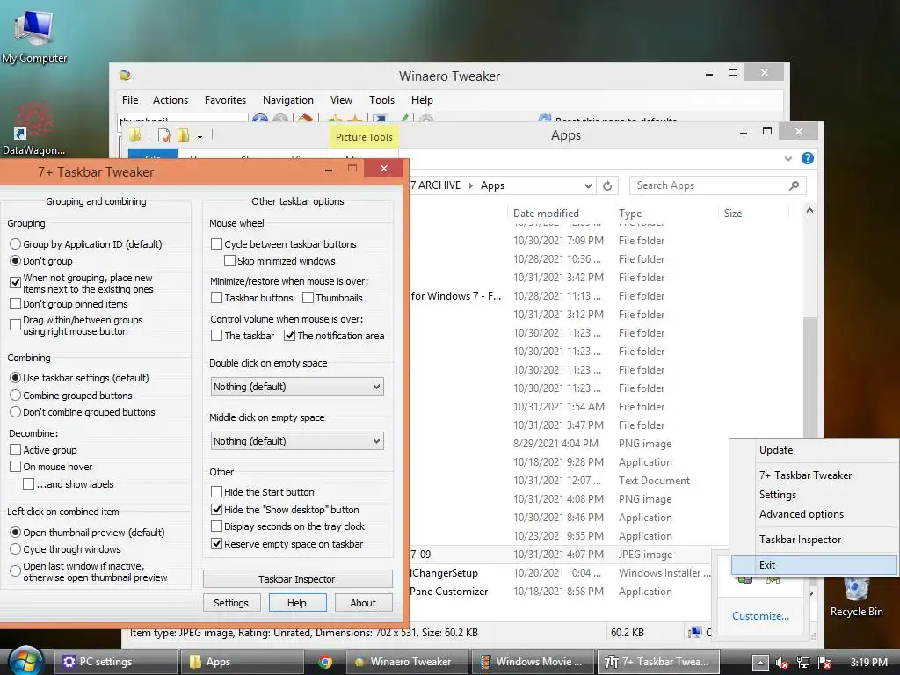Choose Advanced options in tray context menu
This screenshot has height=675, width=900.
pyautogui.click(x=814, y=513)
